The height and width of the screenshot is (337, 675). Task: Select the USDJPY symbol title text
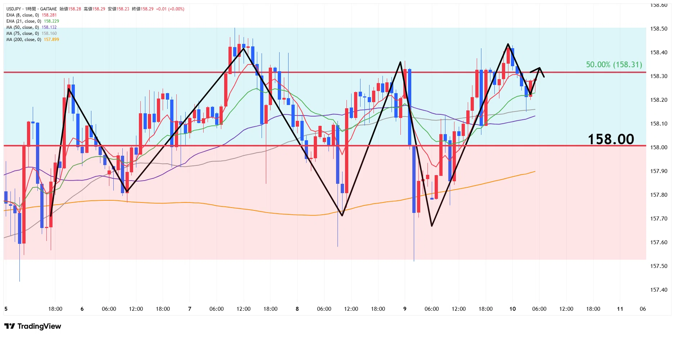pos(13,9)
